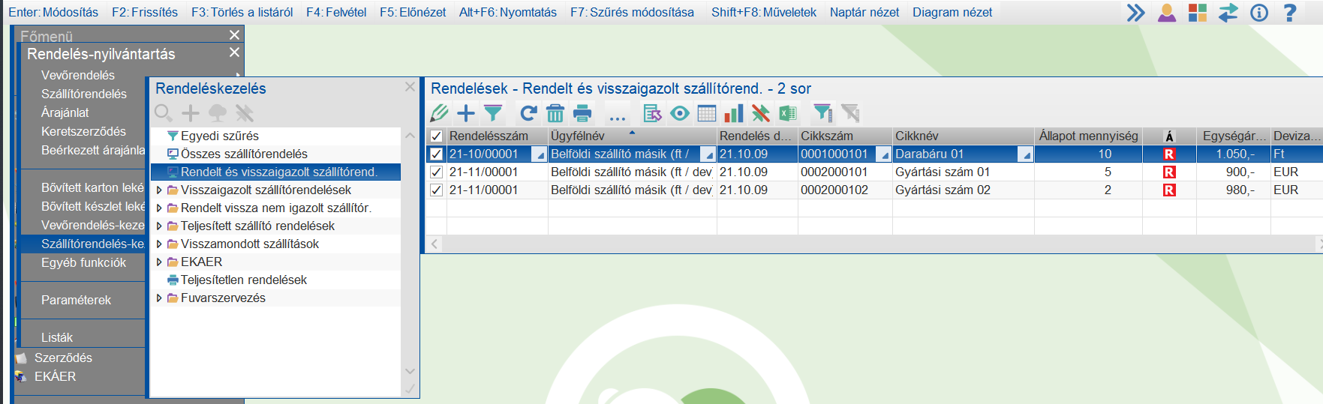Open the calendar grid view icon
Viewport: 1323px width, 404px height.
coord(707,113)
